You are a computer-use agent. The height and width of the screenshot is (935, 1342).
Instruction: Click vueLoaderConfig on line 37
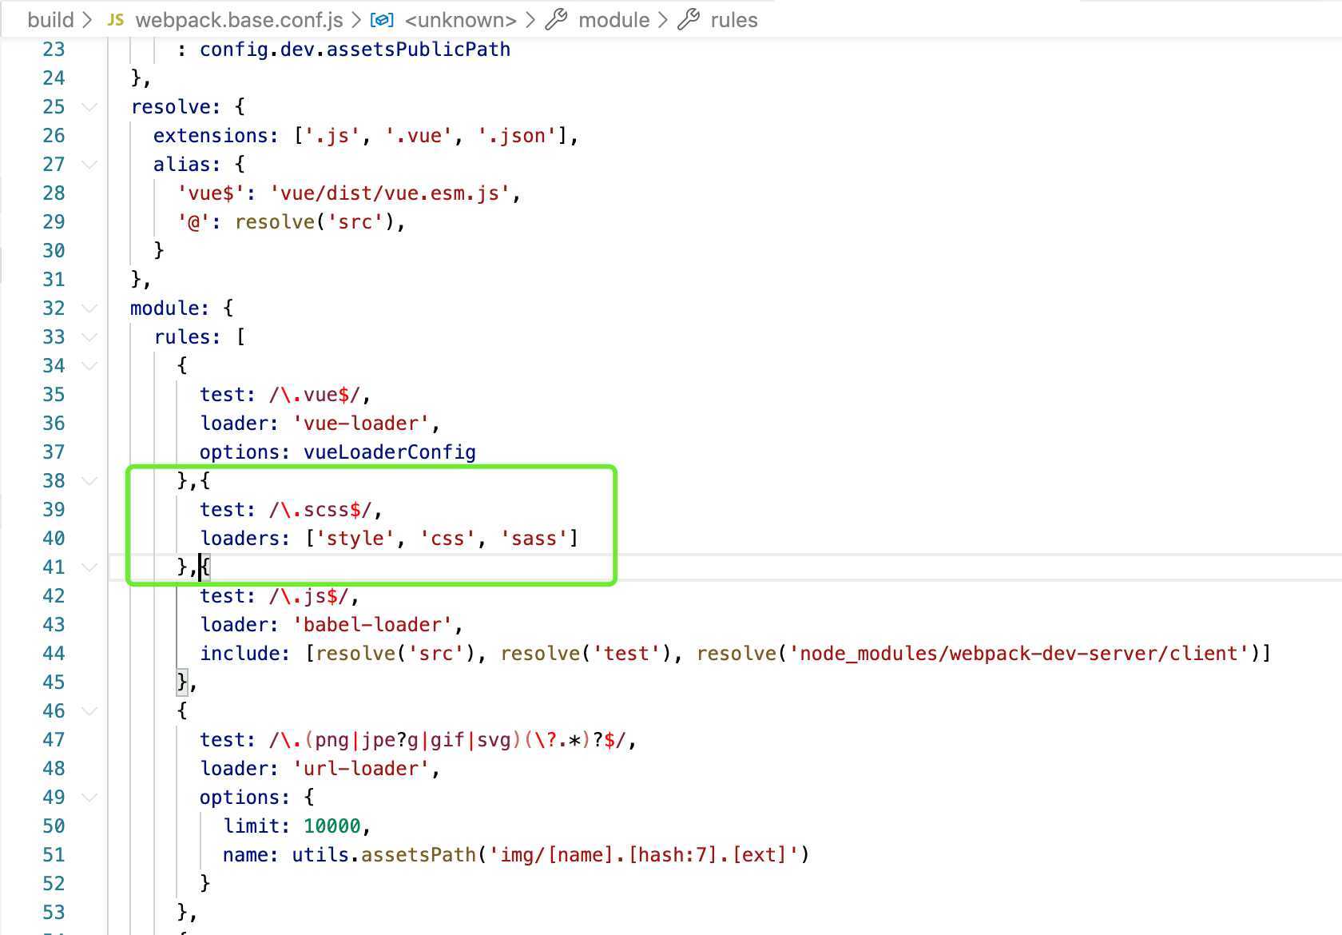tap(390, 452)
